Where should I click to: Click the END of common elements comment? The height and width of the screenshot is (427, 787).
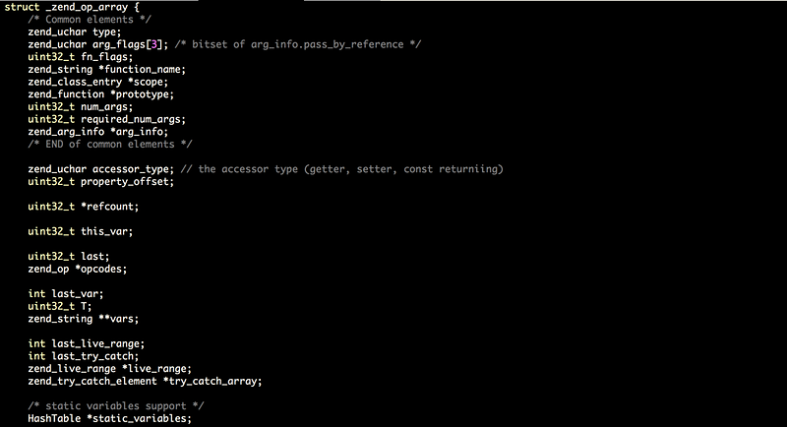click(110, 144)
